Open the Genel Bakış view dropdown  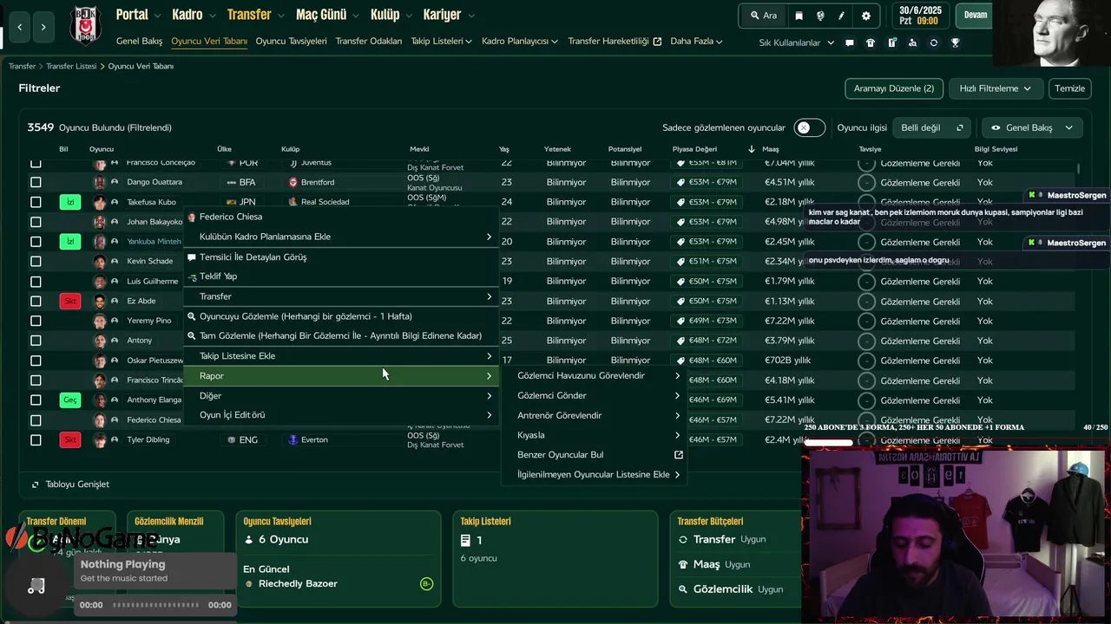pyautogui.click(x=1032, y=127)
